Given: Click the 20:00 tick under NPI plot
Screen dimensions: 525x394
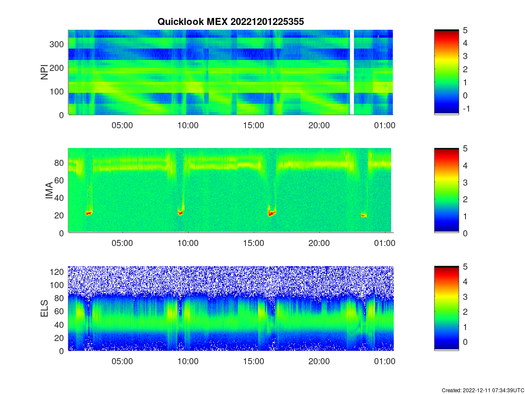Looking at the screenshot, I should [x=319, y=125].
